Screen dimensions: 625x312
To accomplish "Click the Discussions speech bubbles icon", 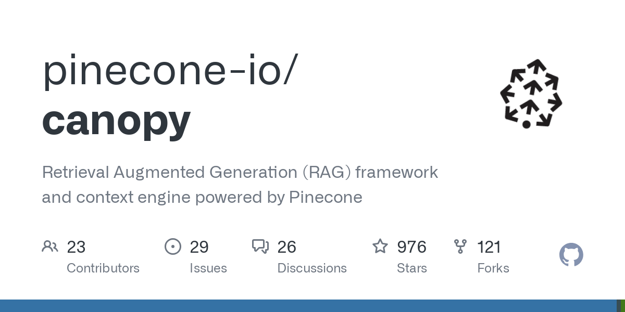I will [x=260, y=246].
